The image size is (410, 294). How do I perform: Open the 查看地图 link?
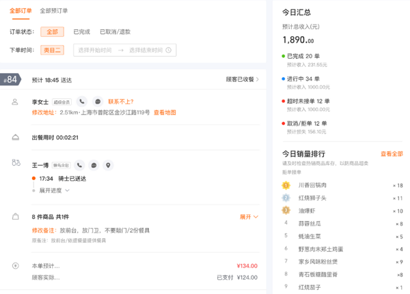pyautogui.click(x=165, y=112)
